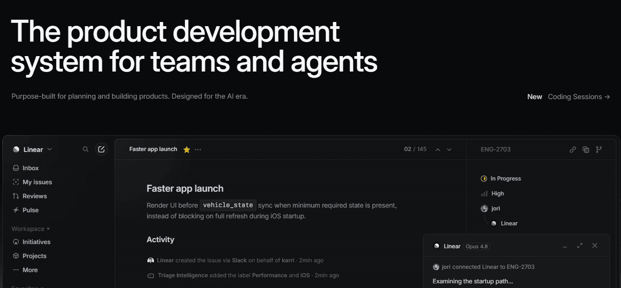Click the Activity section heading
This screenshot has width=621, height=288.
[x=161, y=239]
